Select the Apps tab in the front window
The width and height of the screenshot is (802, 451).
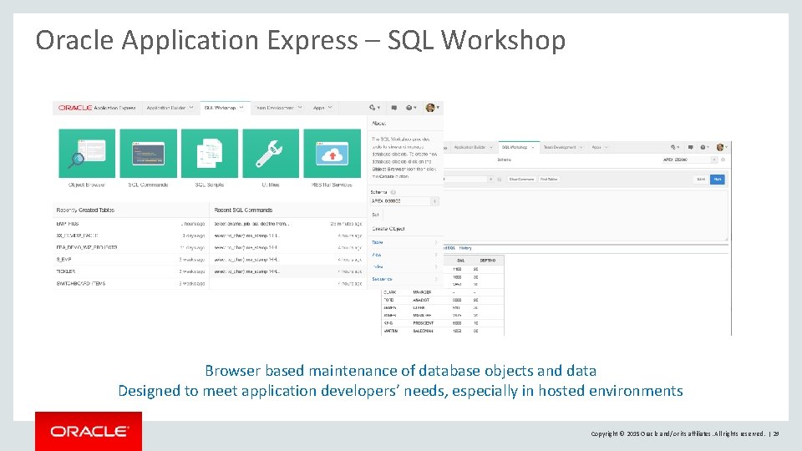pos(322,108)
